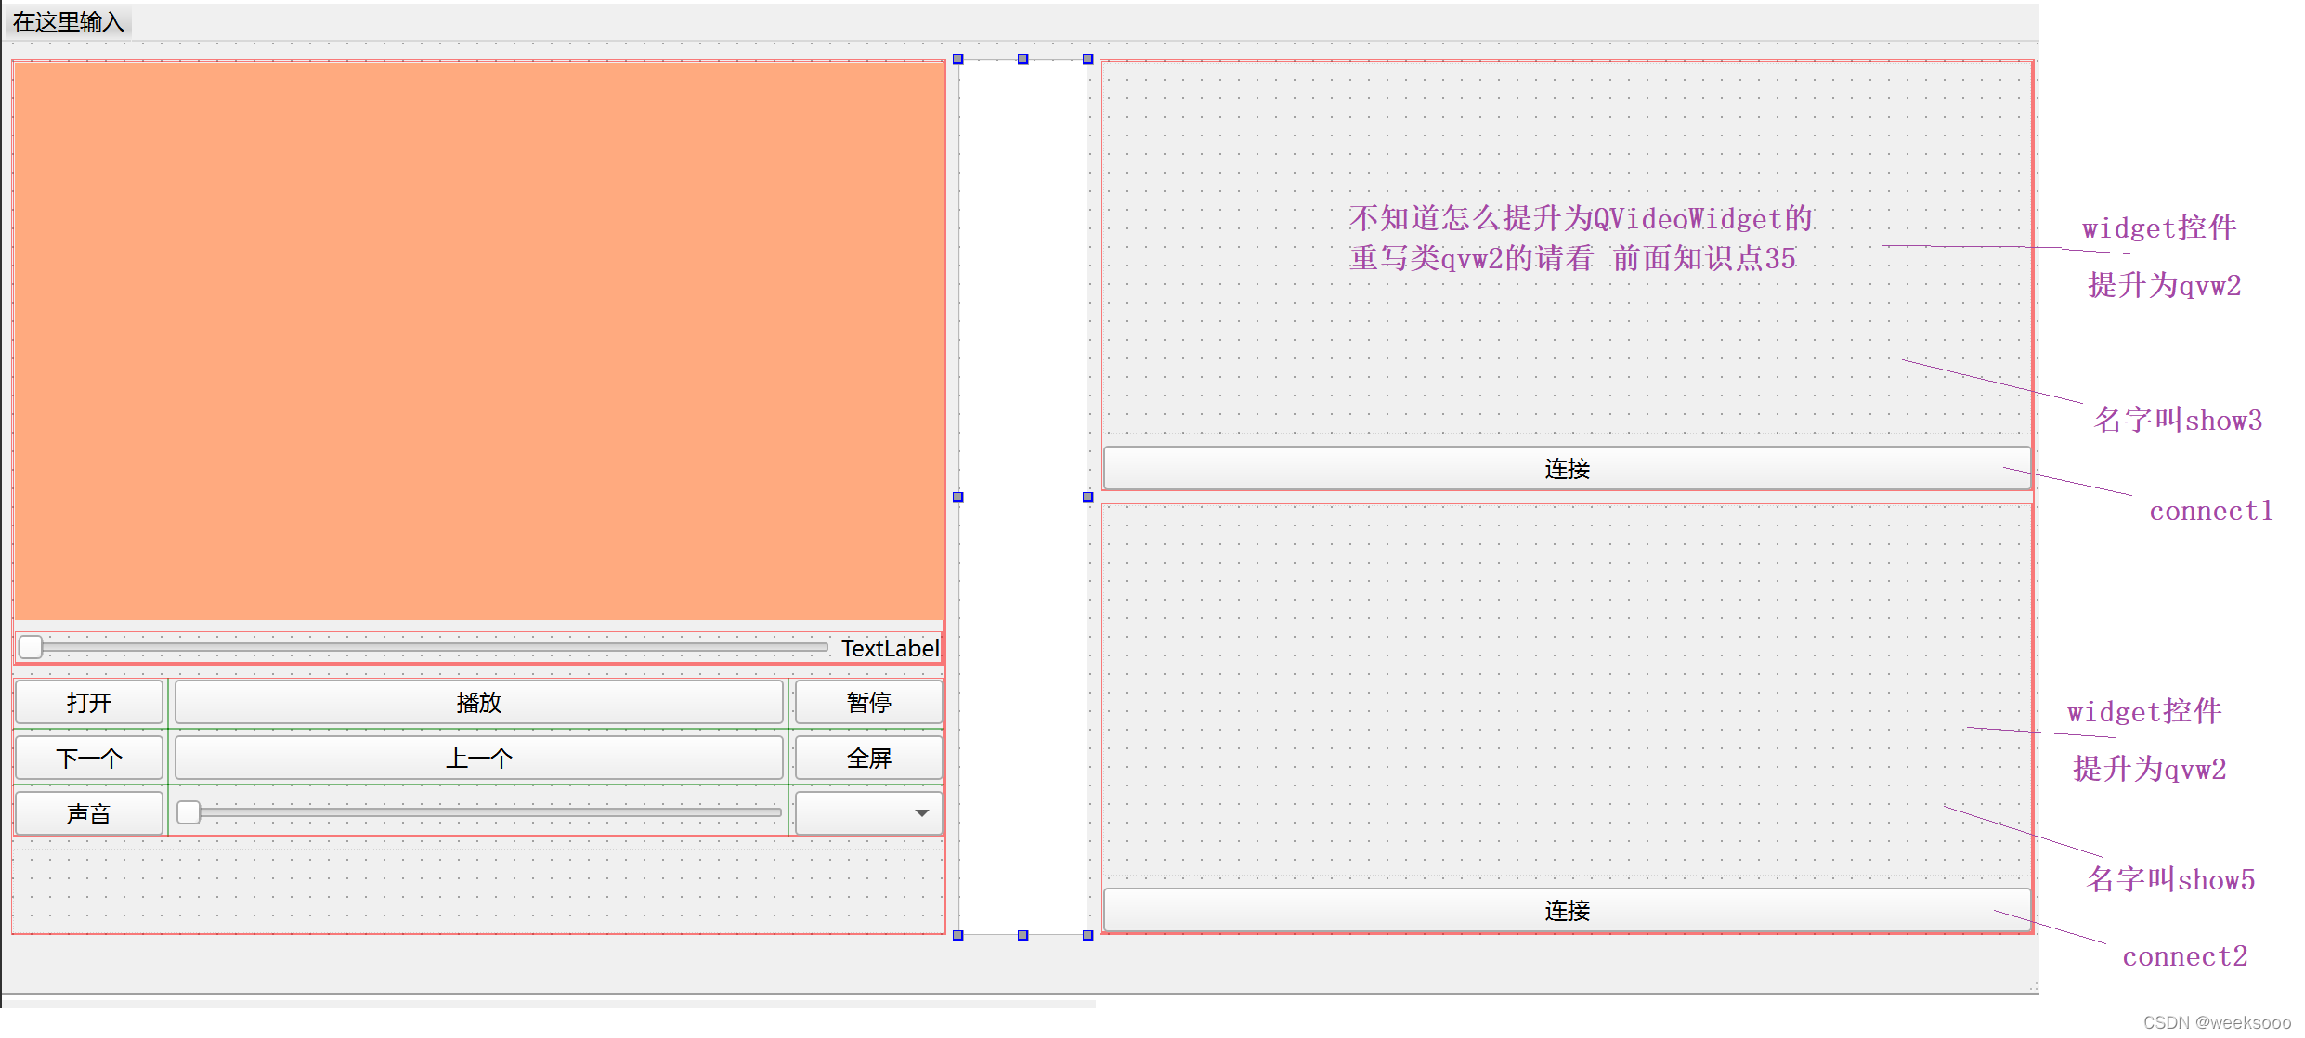The height and width of the screenshot is (1038, 2305).
Task: Click the TextLabel next to progress slider
Action: pyautogui.click(x=889, y=648)
